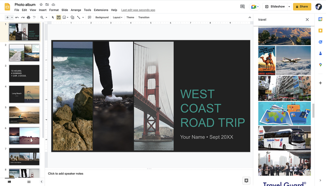The image size is (326, 186).
Task: Open the Insert comment tool
Action: tap(89, 17)
